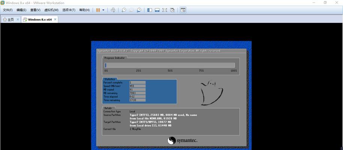Viewport: 343px width, 150px height.
Task: Click the MB remaining value 7993
Action: 137,93
